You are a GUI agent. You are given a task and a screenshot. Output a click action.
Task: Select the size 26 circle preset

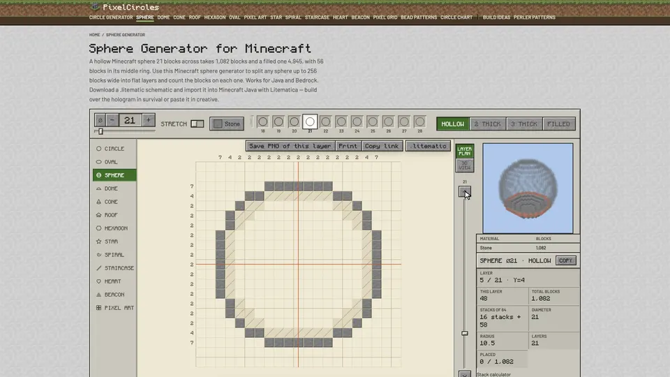(x=389, y=121)
